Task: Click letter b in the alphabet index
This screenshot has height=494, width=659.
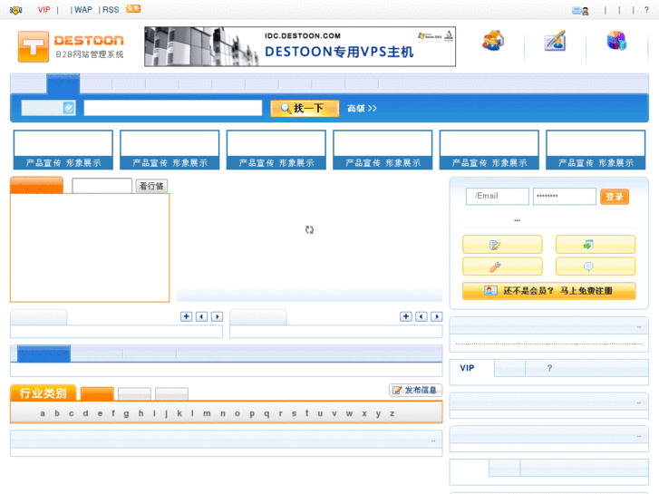Action: [57, 413]
